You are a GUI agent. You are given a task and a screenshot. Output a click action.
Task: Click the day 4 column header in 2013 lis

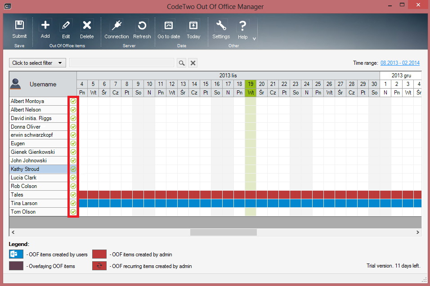coord(82,84)
